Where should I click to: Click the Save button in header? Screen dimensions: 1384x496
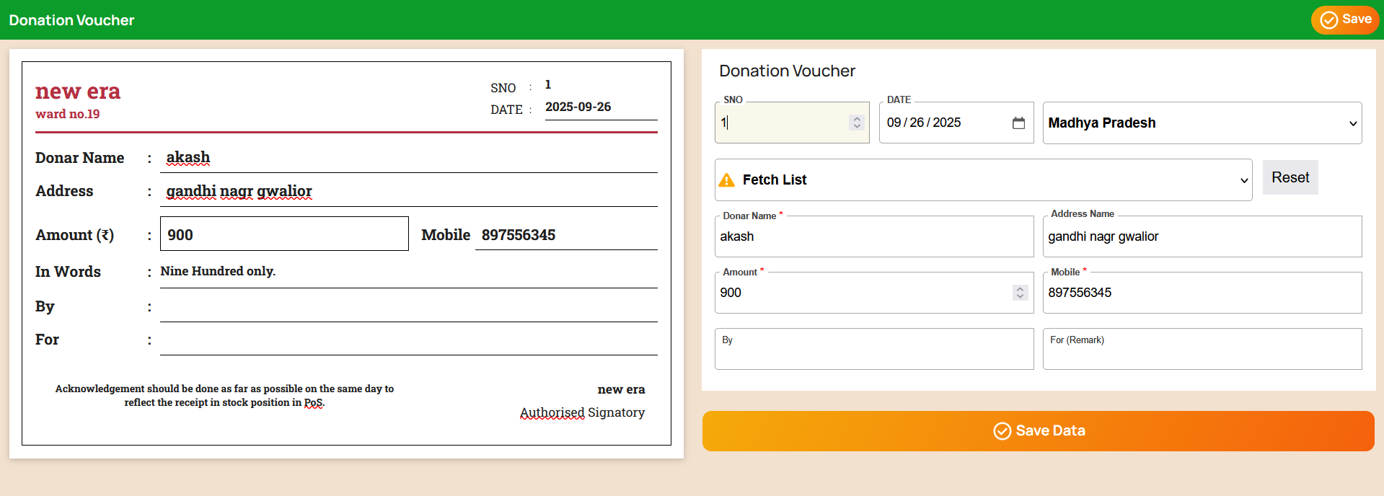[1344, 19]
